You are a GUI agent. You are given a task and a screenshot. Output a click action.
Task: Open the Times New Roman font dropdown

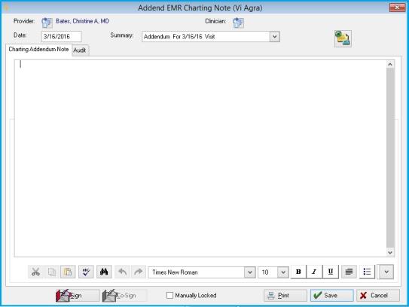pyautogui.click(x=250, y=272)
